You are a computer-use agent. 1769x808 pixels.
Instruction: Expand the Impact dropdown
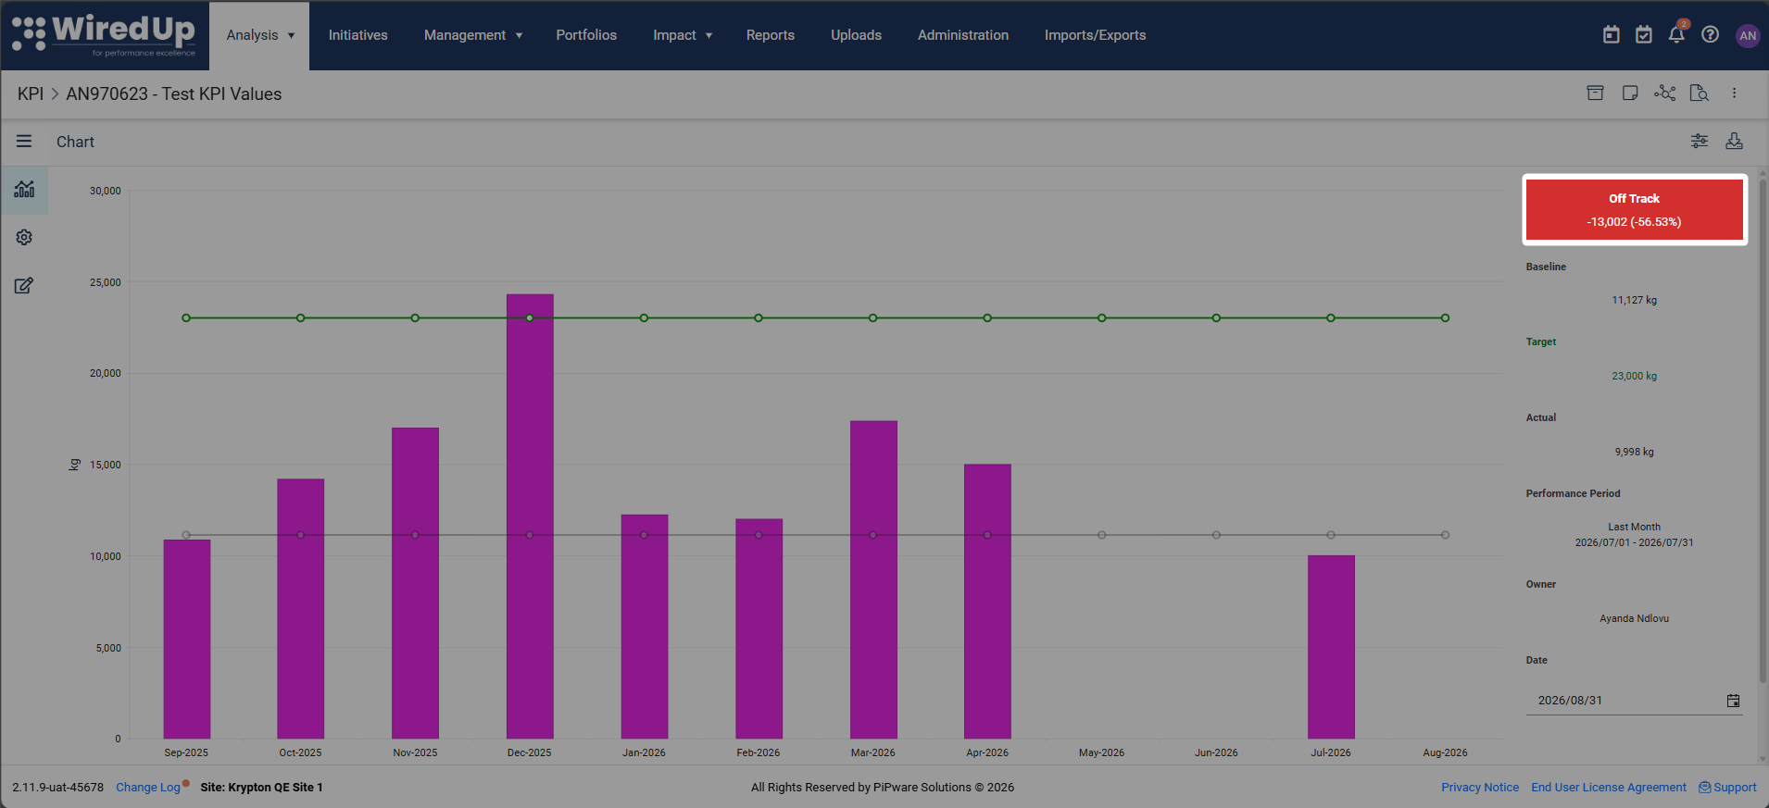click(x=683, y=35)
